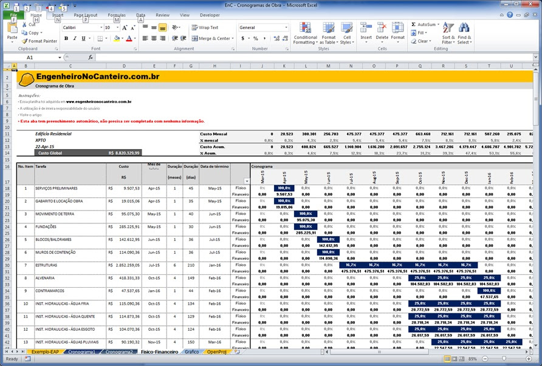Viewport: 542px width, 366px height.
Task: Open Conditional Formatting in Styles group
Action: point(305,33)
